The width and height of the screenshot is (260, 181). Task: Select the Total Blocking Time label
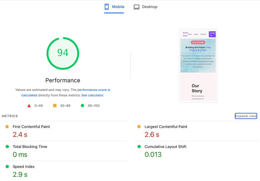click(x=30, y=146)
